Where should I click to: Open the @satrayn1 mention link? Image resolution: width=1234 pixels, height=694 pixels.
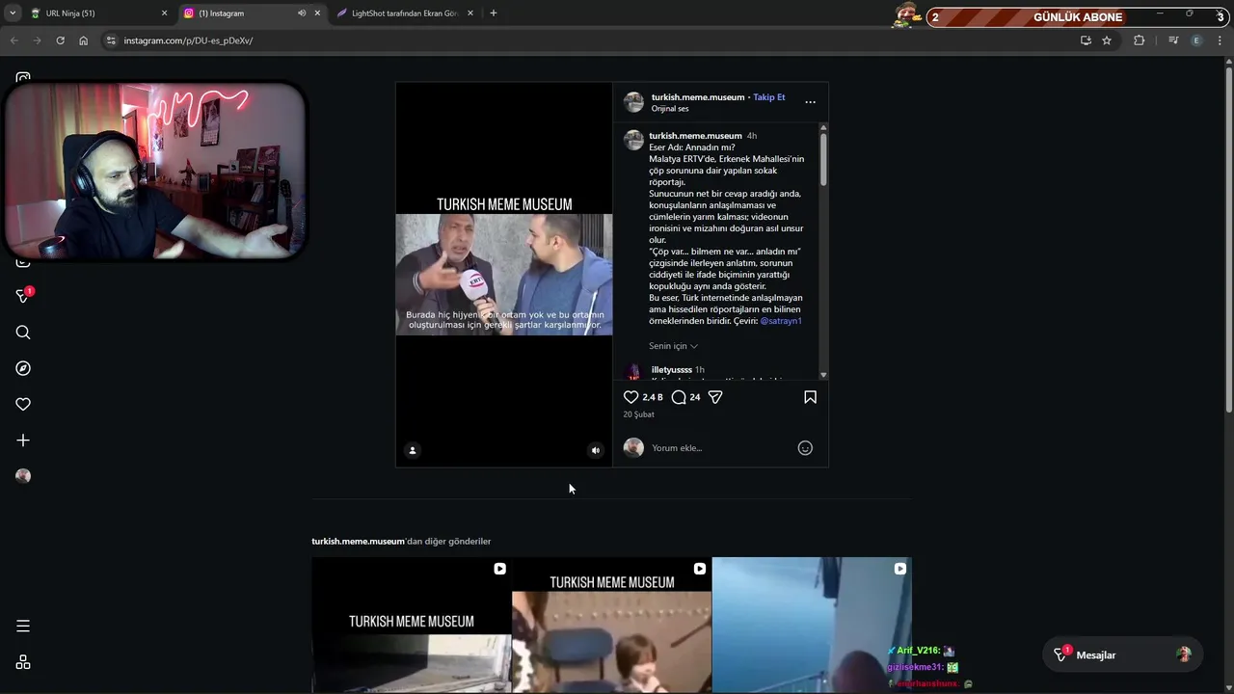pyautogui.click(x=781, y=321)
